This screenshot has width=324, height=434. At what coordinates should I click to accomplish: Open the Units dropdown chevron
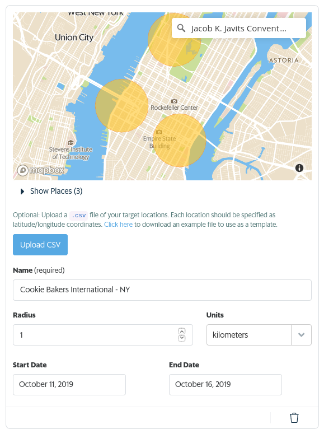point(301,335)
